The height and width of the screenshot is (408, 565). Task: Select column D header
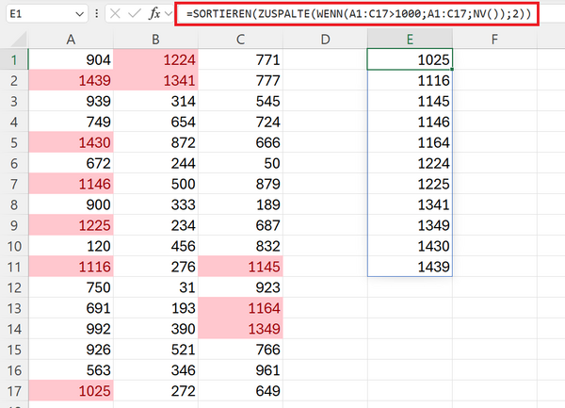coord(325,39)
